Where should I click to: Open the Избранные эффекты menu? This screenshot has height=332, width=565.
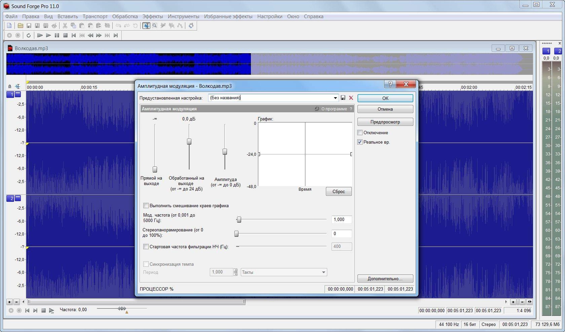pyautogui.click(x=228, y=16)
